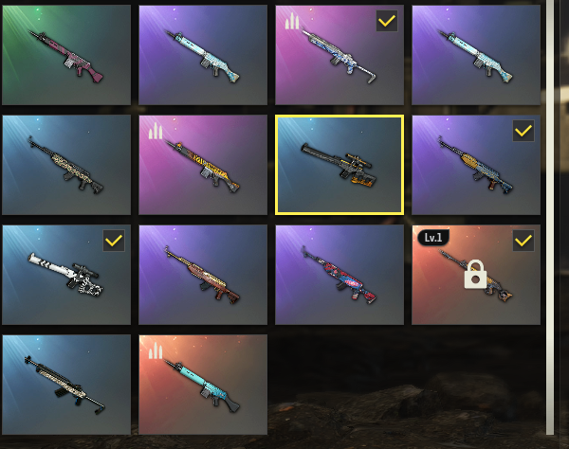The height and width of the screenshot is (449, 569).
Task: Toggle checkmark on the locked Lv.1 skin
Action: [523, 241]
